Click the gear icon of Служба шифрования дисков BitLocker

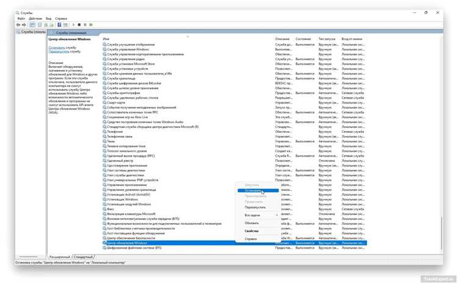104,83
